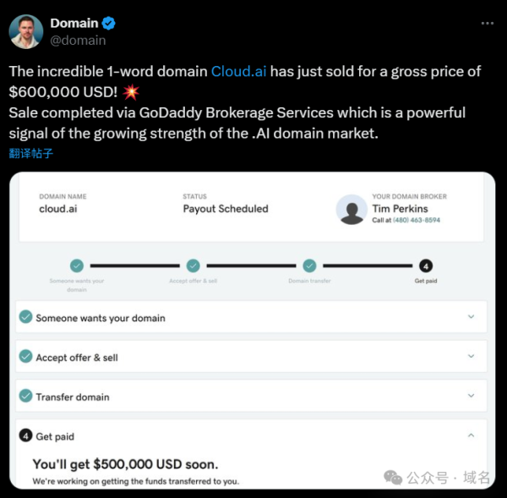The height and width of the screenshot is (498, 507).
Task: Click the Get paid section heading
Action: 55,436
